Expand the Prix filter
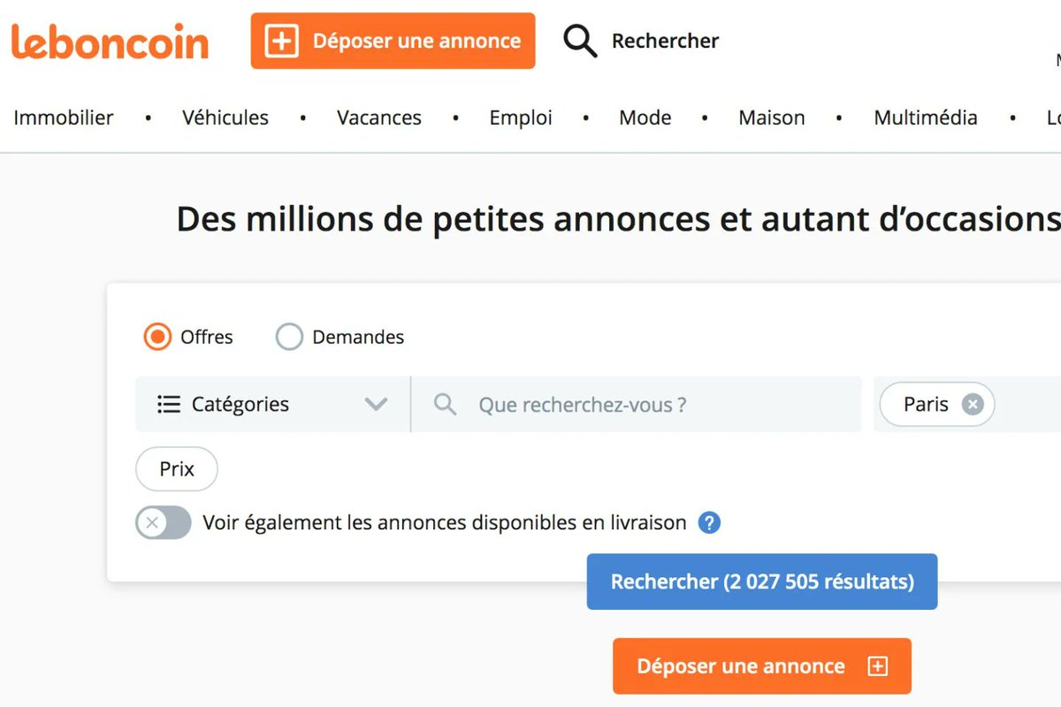Viewport: 1061px width, 707px height. click(176, 469)
